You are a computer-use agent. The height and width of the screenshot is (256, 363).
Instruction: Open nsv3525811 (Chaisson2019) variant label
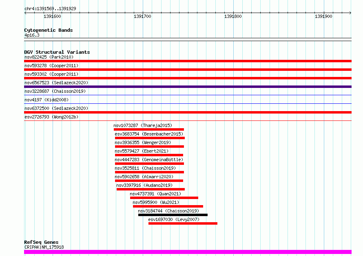click(x=145, y=168)
